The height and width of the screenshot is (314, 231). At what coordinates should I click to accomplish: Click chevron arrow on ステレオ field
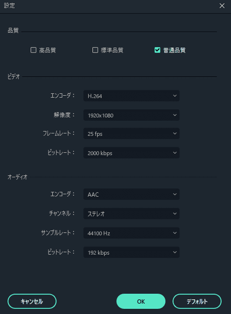(175, 213)
